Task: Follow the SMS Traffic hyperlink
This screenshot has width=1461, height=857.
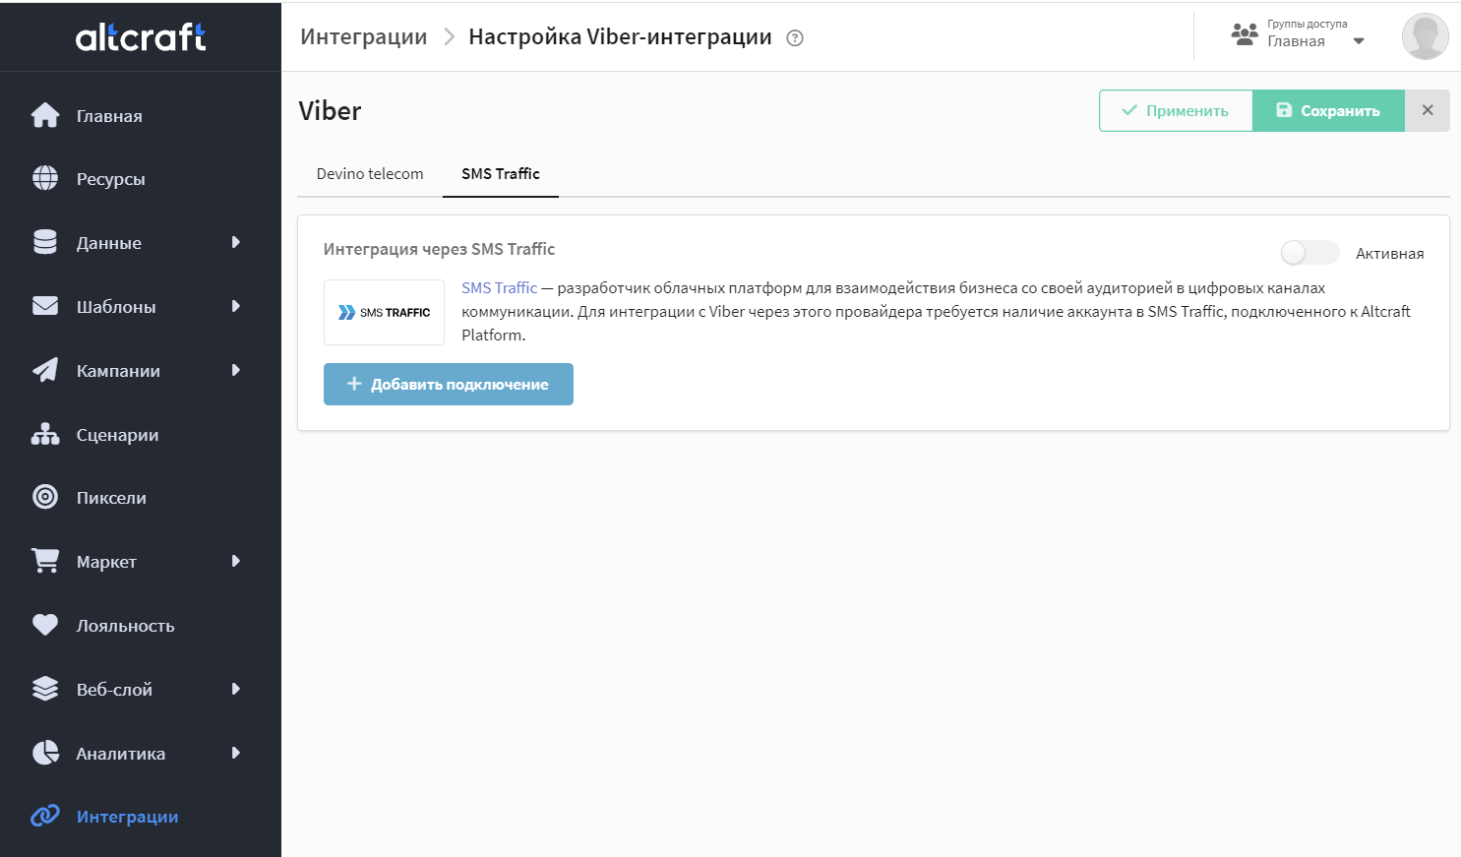Action: click(500, 287)
